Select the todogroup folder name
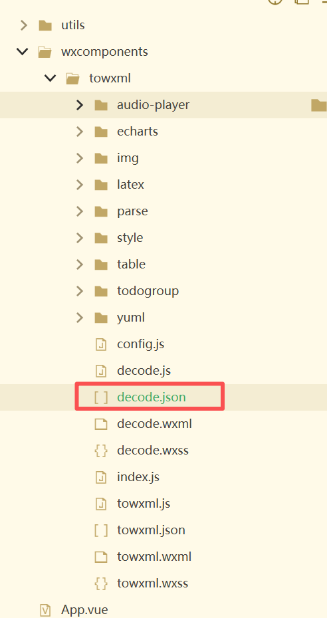The image size is (327, 618). (148, 291)
